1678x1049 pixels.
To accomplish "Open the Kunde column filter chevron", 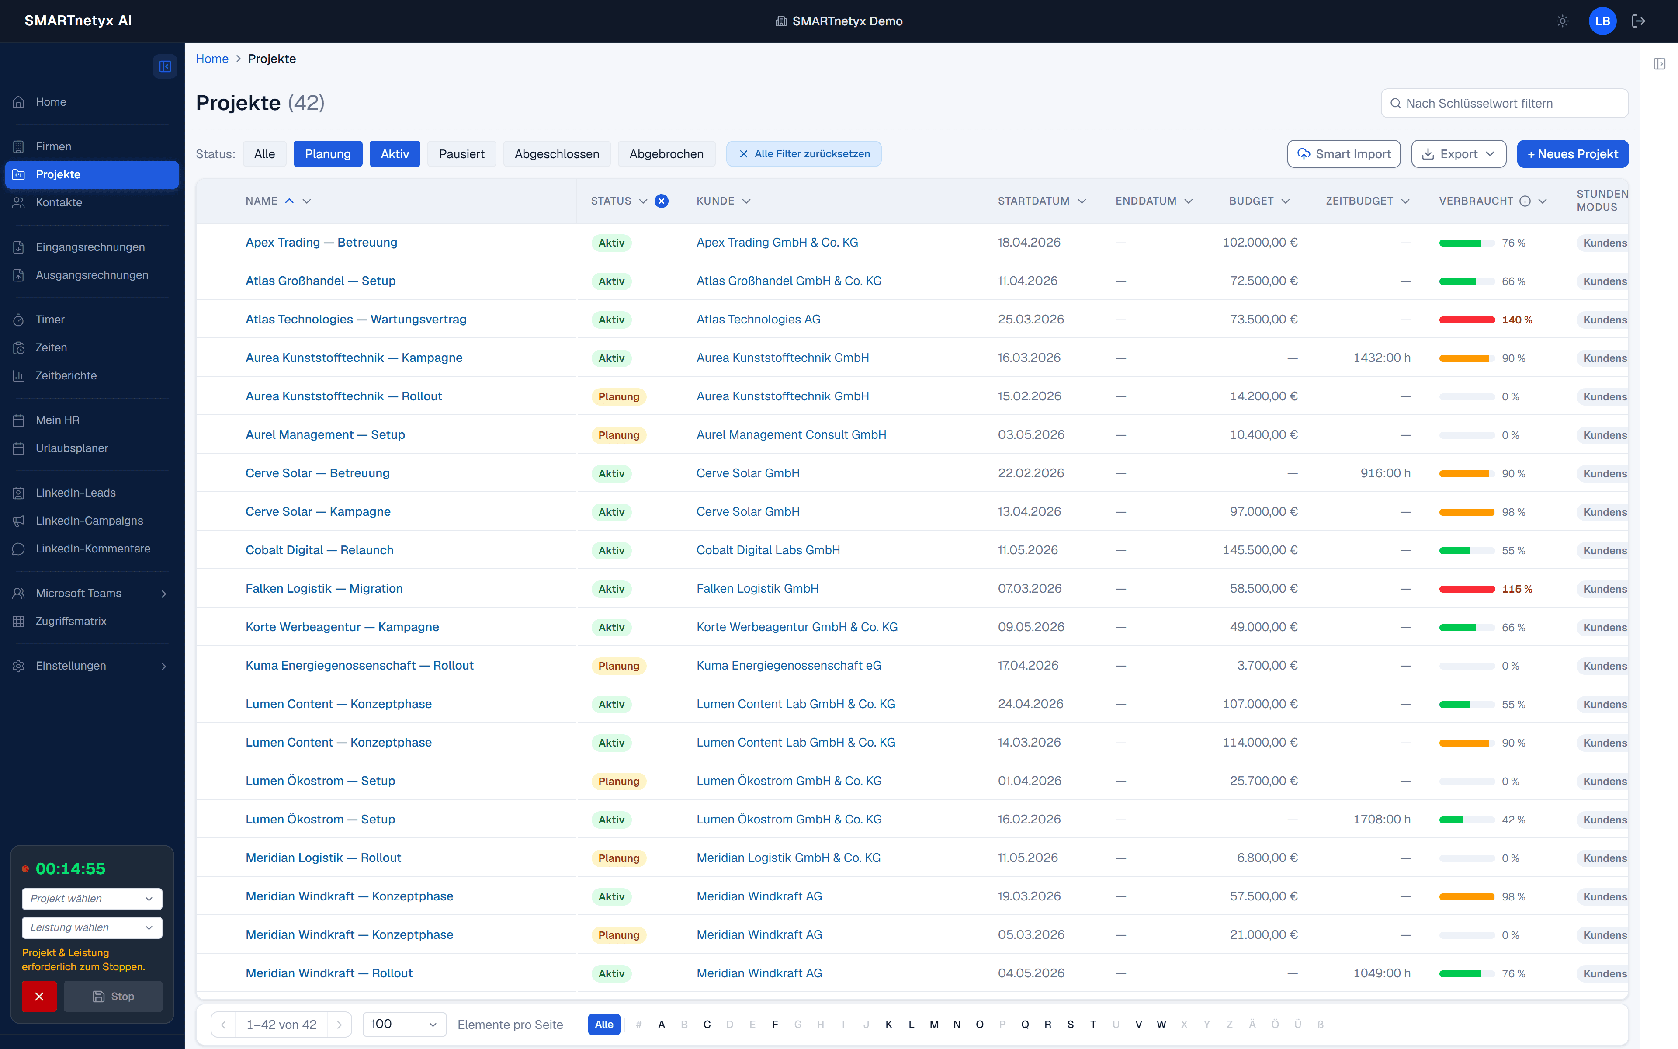I will pyautogui.click(x=746, y=201).
